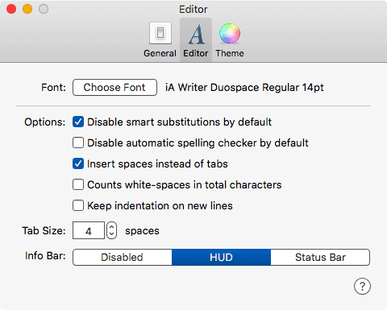The width and height of the screenshot is (387, 310).
Task: Close the Editor preferences window
Action: point(11,9)
